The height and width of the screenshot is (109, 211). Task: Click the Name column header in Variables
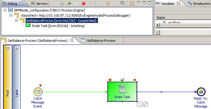183,18
